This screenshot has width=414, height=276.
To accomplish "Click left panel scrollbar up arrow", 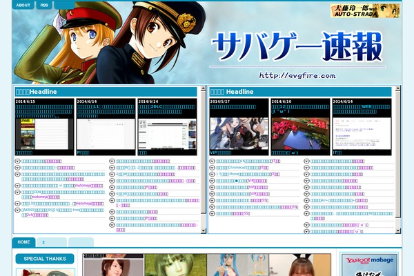I will click(x=203, y=88).
